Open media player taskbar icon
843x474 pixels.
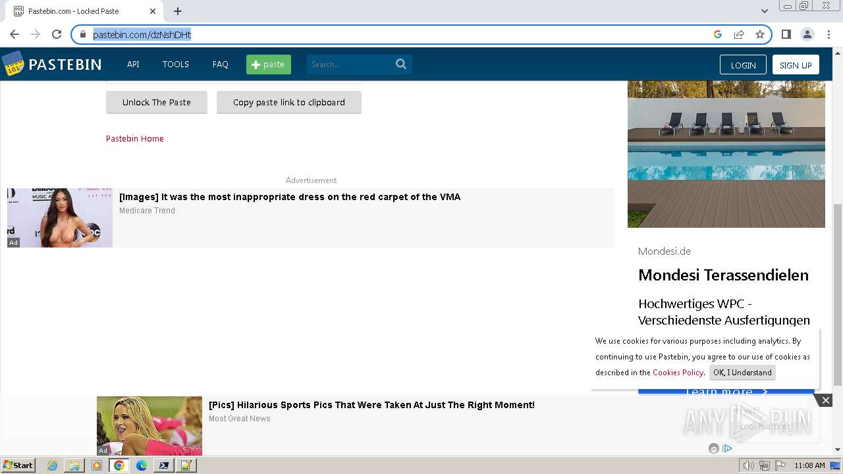point(97,465)
